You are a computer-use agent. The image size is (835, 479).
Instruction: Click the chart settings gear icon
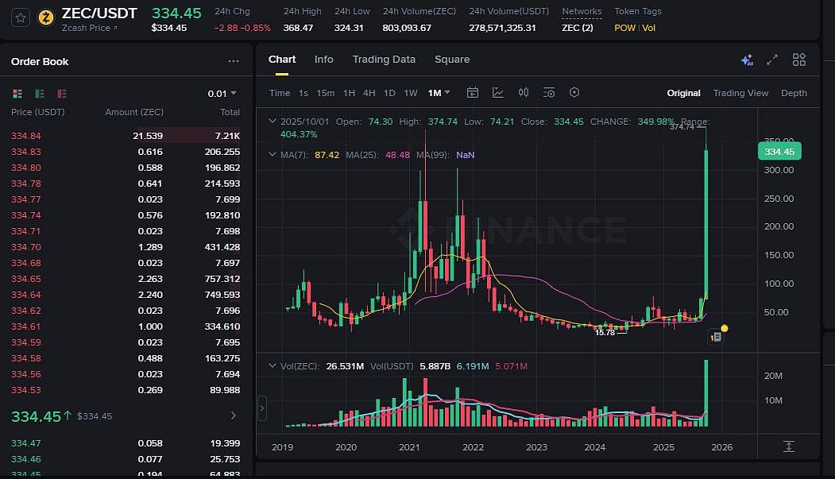tap(574, 93)
